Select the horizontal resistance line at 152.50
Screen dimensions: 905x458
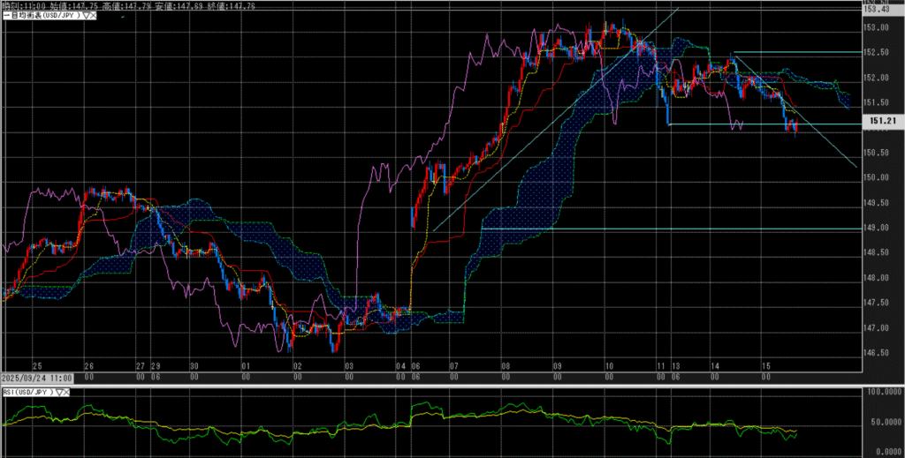click(795, 53)
